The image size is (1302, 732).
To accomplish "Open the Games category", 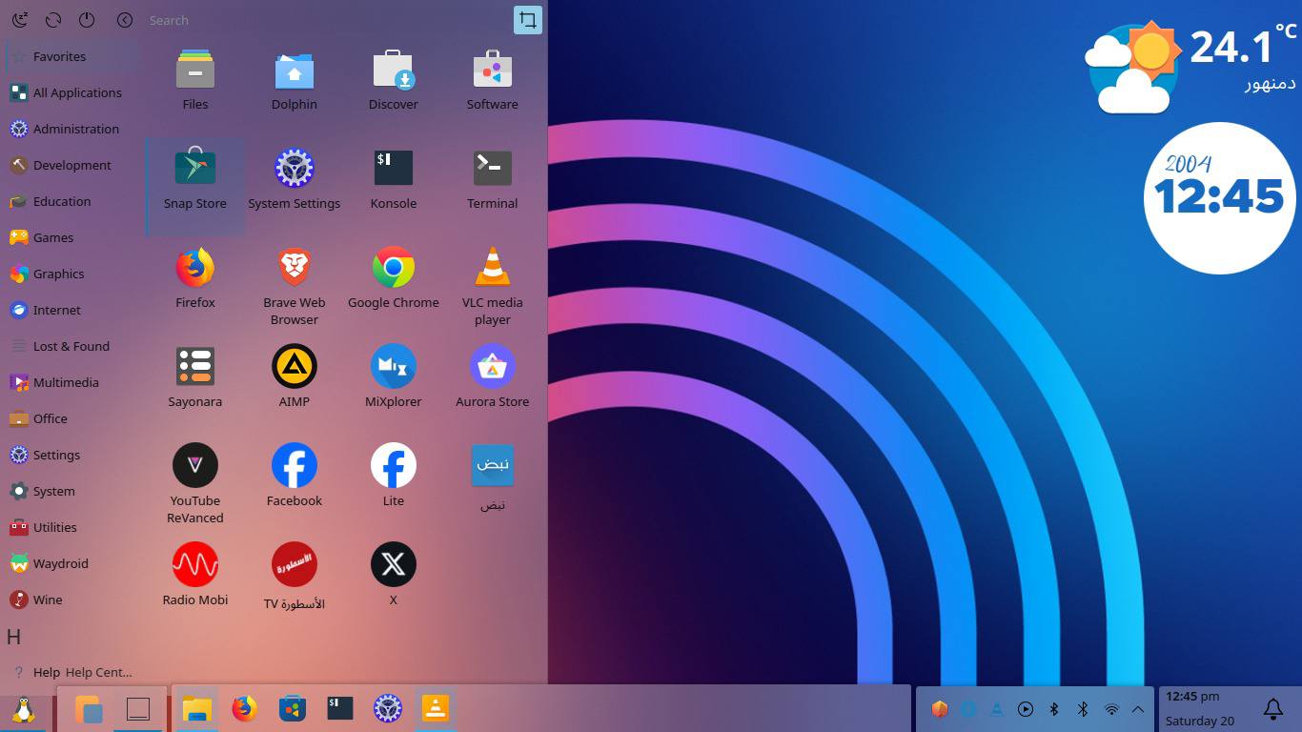I will (71, 237).
